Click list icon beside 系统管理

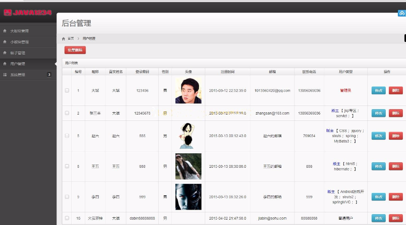(x=5, y=74)
